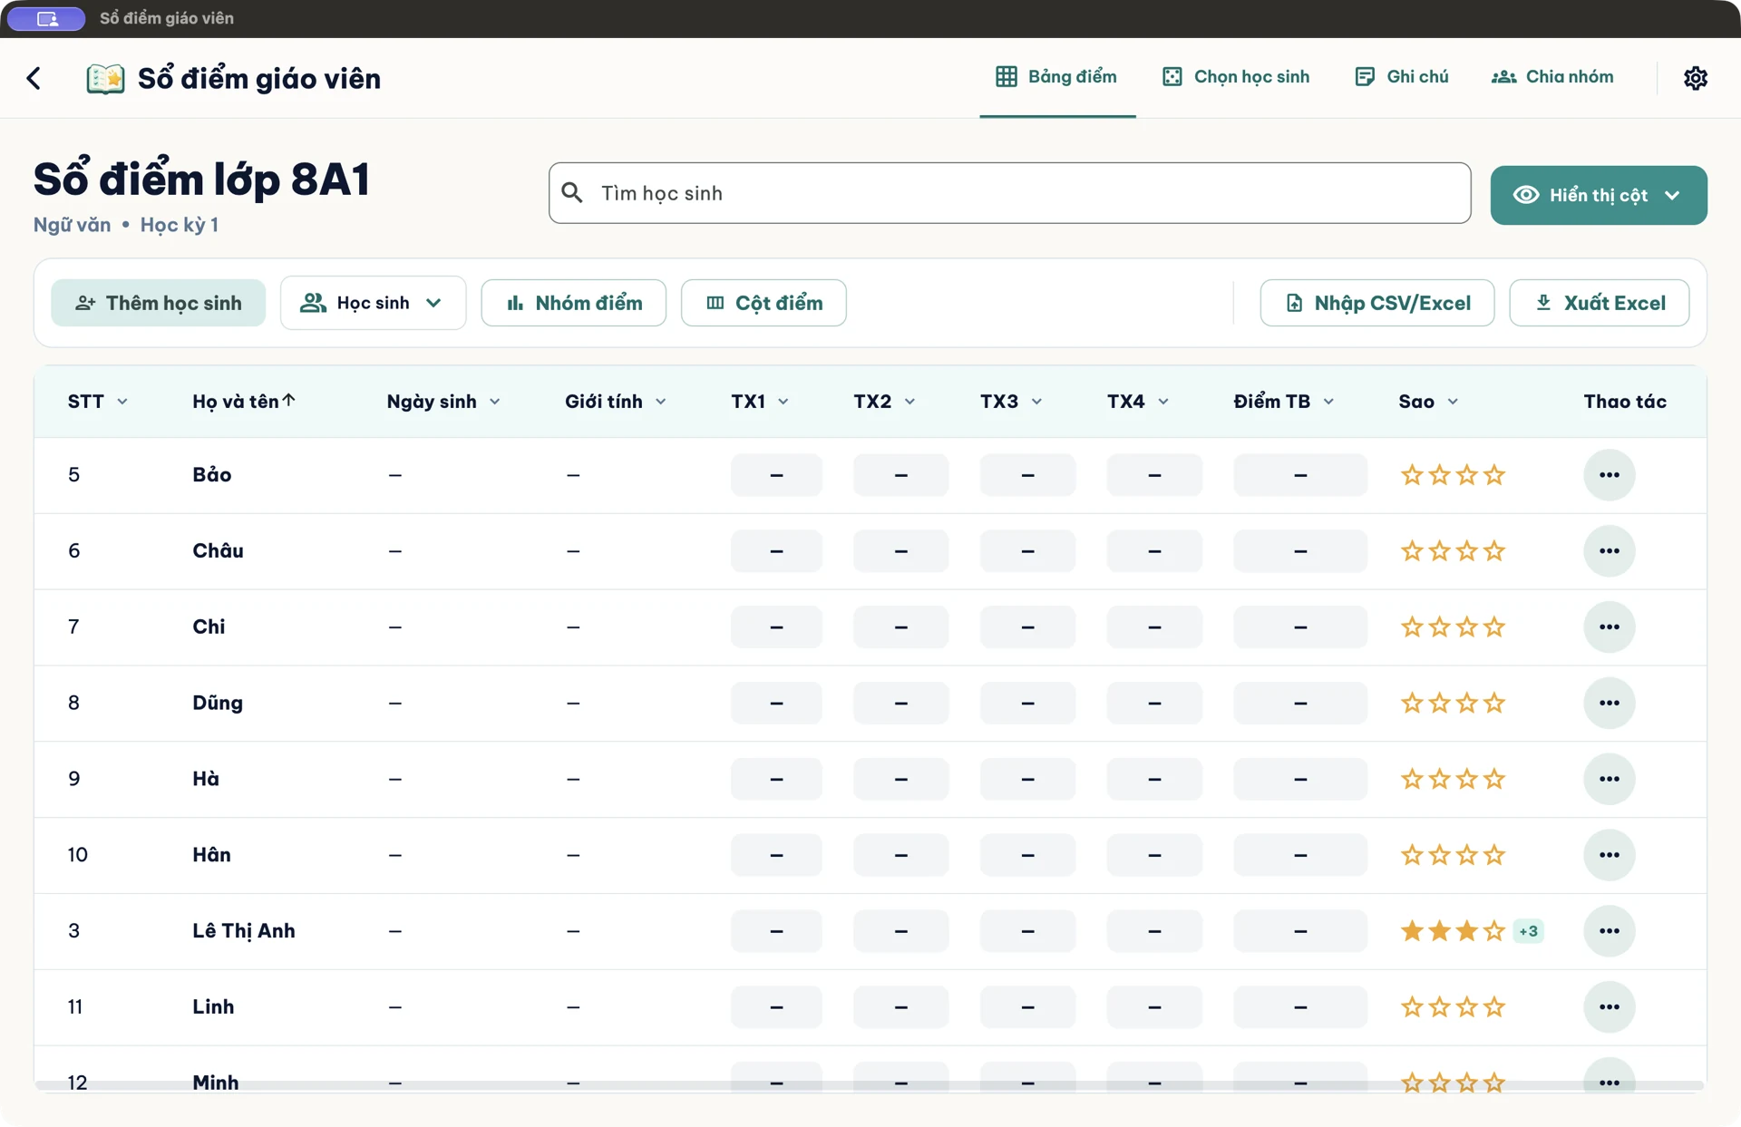Screen dimensions: 1741x1127
Task: Open the Sao column dropdown
Action: tap(1453, 402)
